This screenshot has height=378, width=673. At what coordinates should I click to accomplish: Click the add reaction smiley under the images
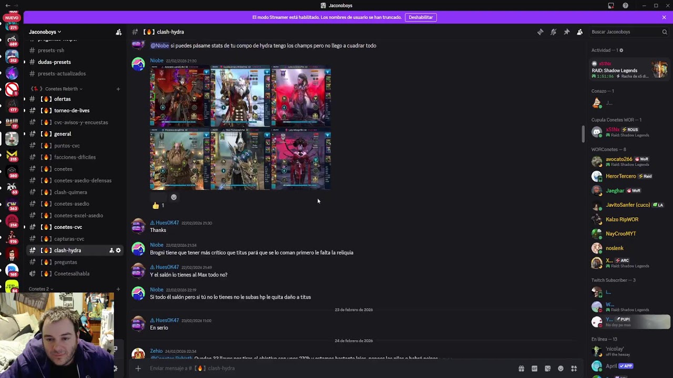click(174, 197)
